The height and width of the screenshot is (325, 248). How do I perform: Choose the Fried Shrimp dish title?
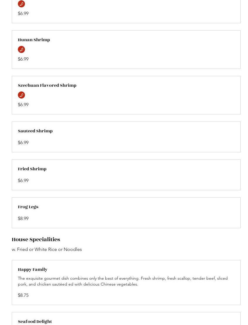(32, 169)
